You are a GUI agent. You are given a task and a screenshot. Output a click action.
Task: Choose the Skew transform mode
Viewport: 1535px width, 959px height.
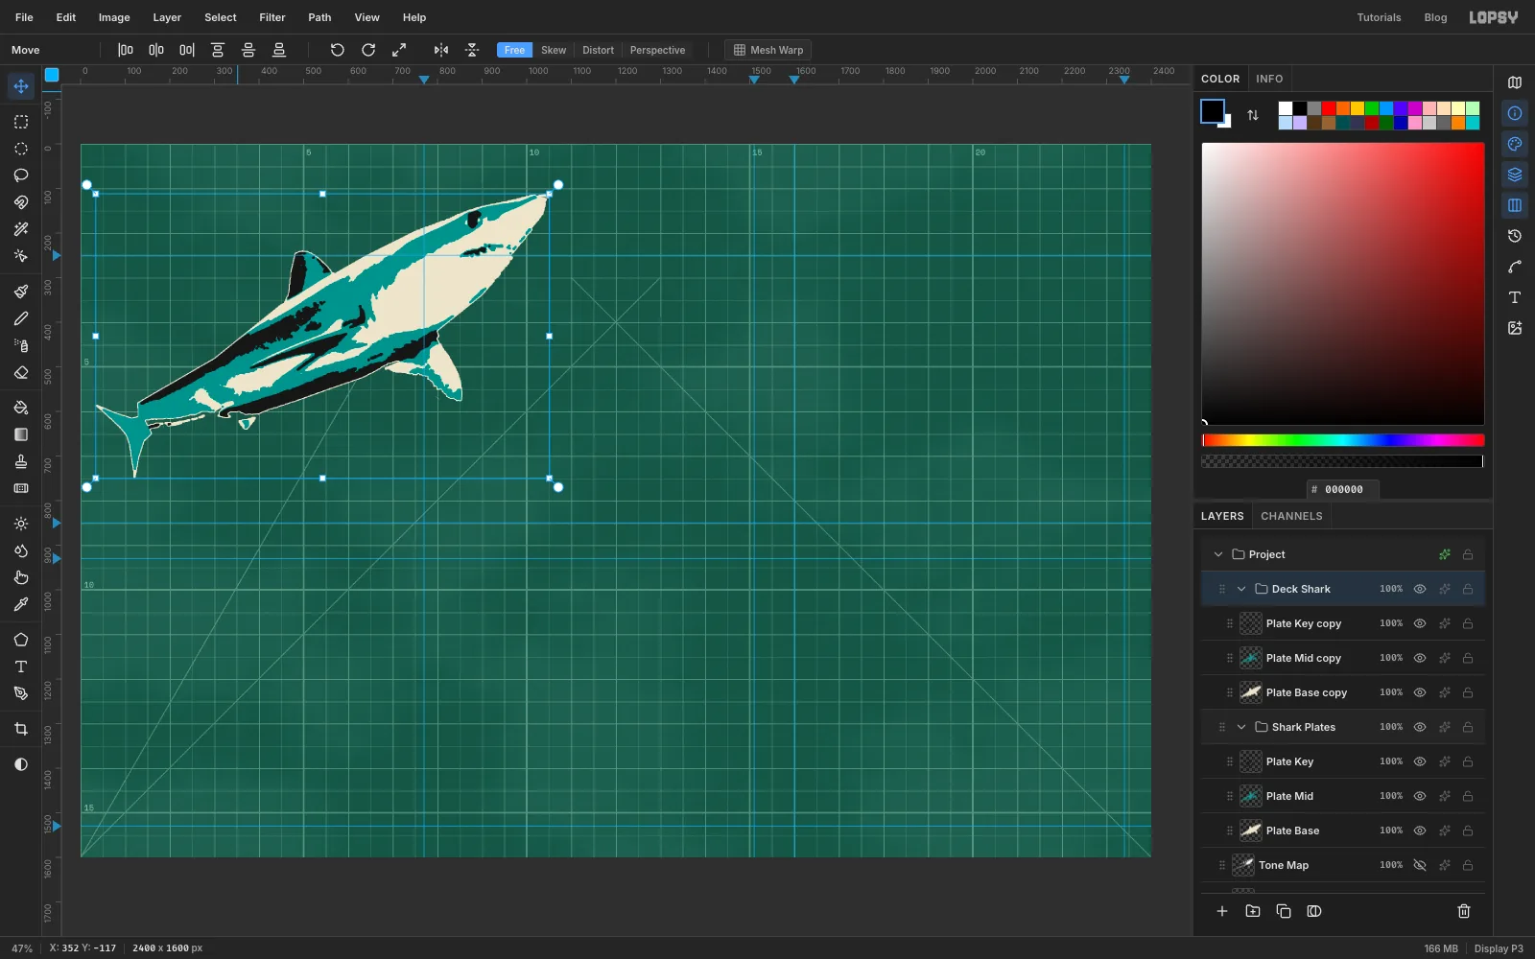(554, 50)
